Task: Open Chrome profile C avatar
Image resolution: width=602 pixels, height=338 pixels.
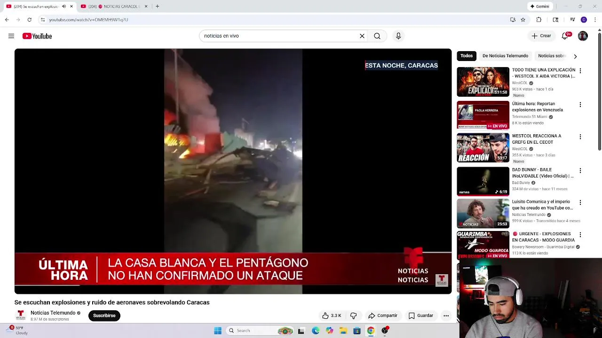Action: tap(584, 20)
